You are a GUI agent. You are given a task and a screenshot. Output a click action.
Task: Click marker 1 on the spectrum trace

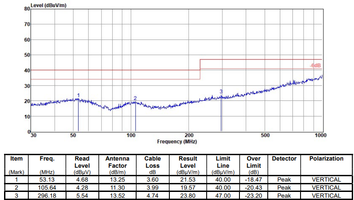79,95
